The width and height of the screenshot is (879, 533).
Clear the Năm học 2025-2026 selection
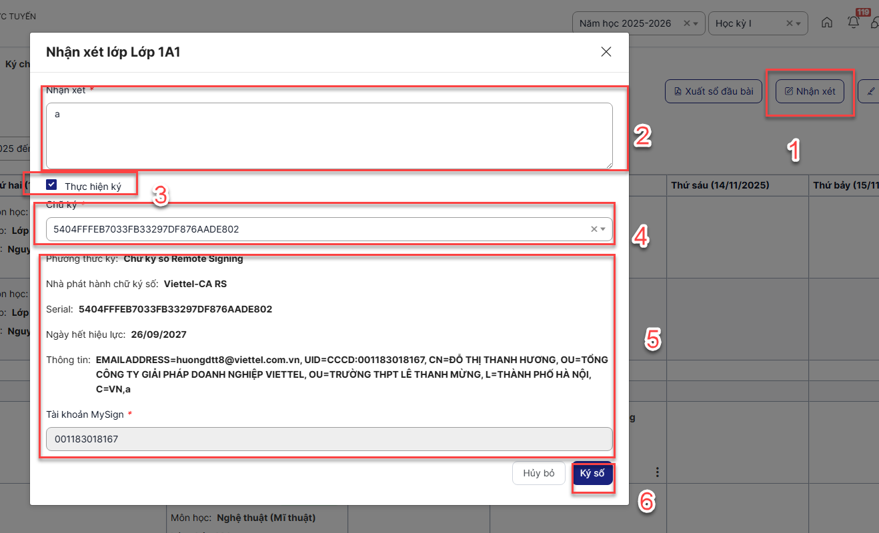687,23
